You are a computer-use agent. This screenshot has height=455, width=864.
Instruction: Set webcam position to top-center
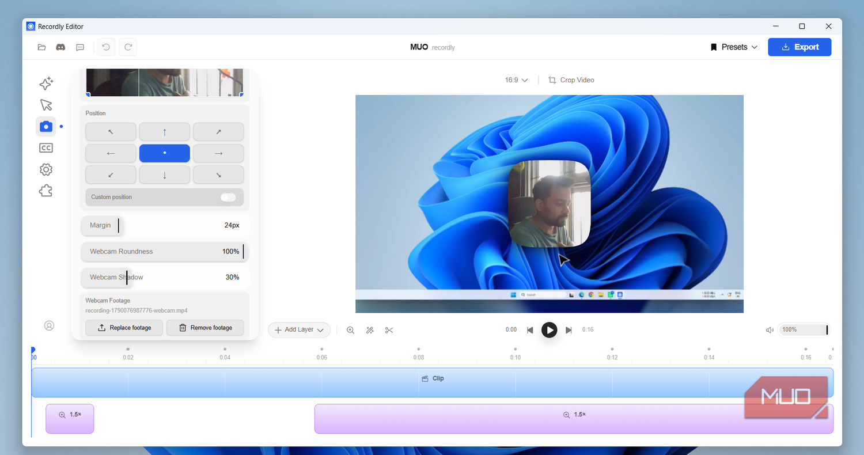click(x=165, y=132)
